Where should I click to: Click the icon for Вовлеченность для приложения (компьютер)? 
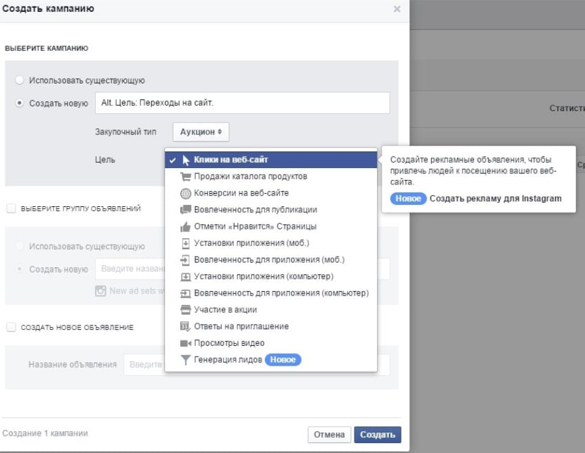[x=186, y=294]
